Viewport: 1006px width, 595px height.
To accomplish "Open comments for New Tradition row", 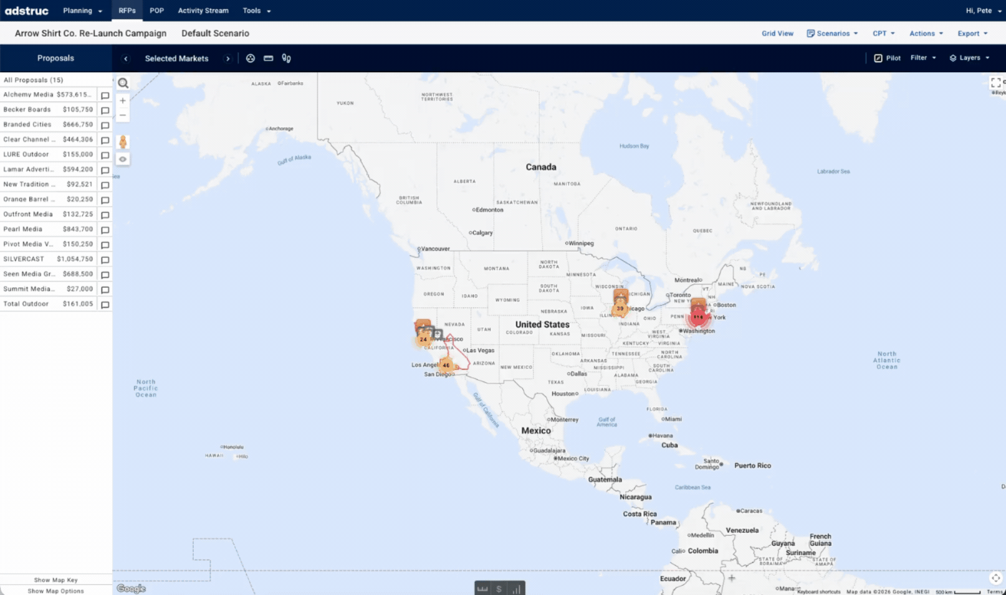I will click(x=105, y=185).
